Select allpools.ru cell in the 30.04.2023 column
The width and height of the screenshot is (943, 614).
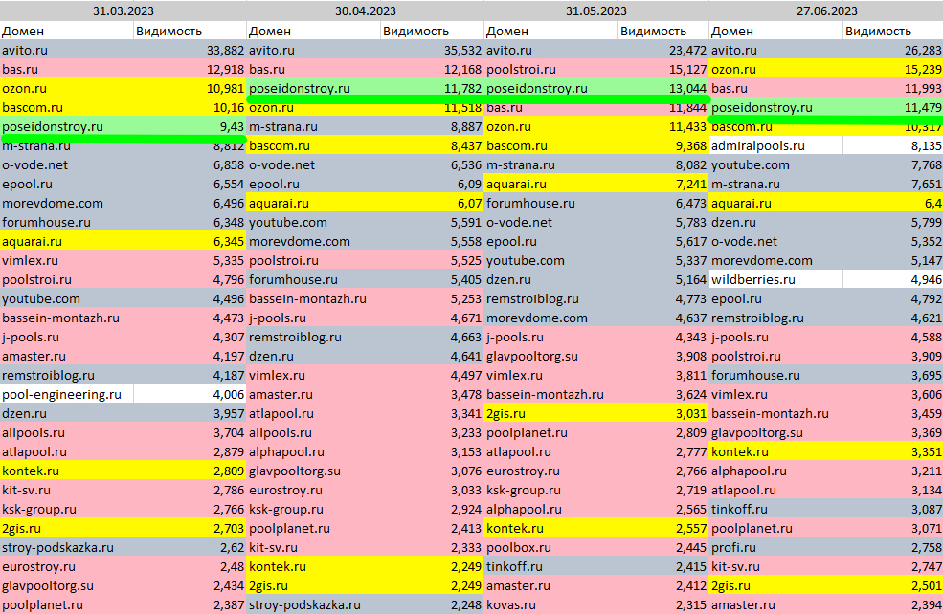313,432
